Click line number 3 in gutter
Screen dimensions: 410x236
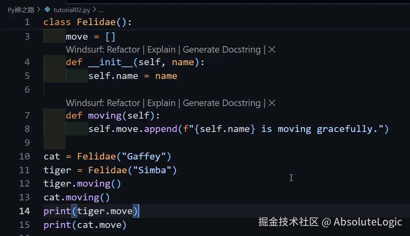click(27, 37)
